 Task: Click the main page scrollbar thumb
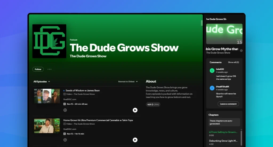point(202,23)
